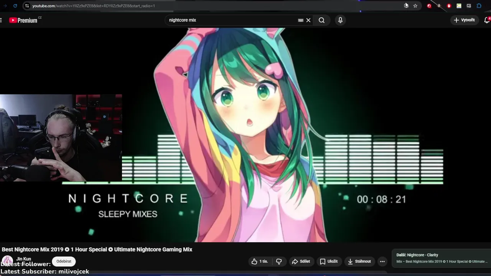Open site info icon in the address bar

pyautogui.click(x=26, y=6)
